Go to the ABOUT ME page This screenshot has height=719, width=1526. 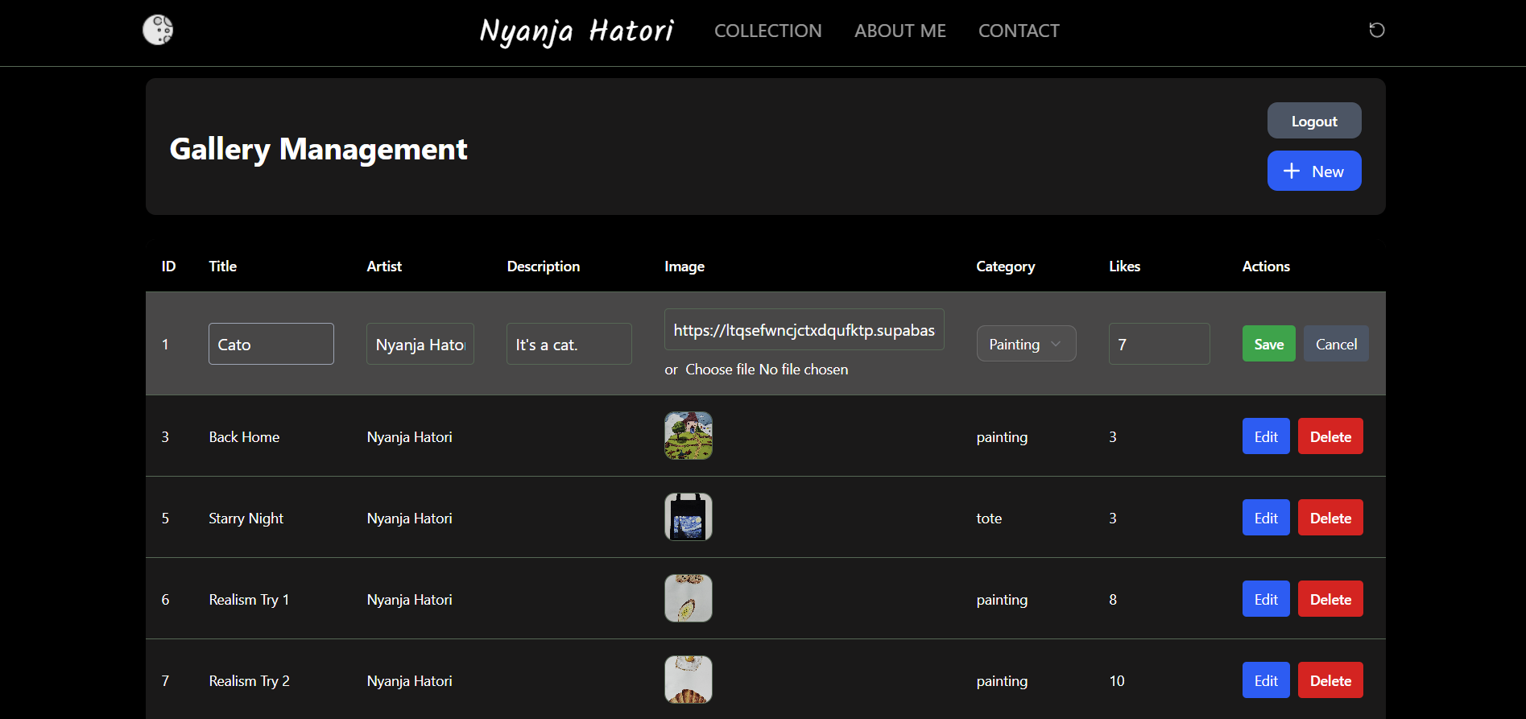coord(899,31)
